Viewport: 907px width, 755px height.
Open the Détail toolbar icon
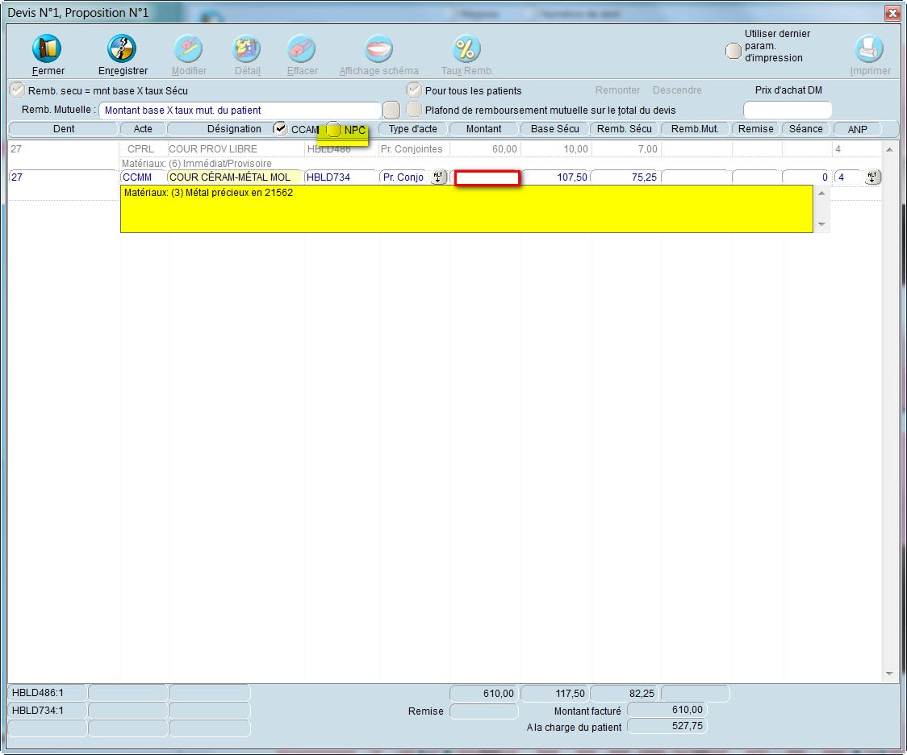coord(247,50)
